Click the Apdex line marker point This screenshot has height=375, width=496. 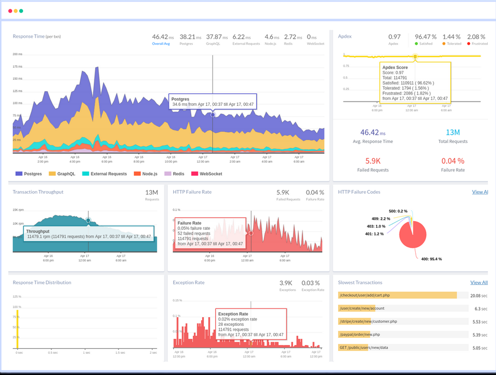(x=415, y=56)
